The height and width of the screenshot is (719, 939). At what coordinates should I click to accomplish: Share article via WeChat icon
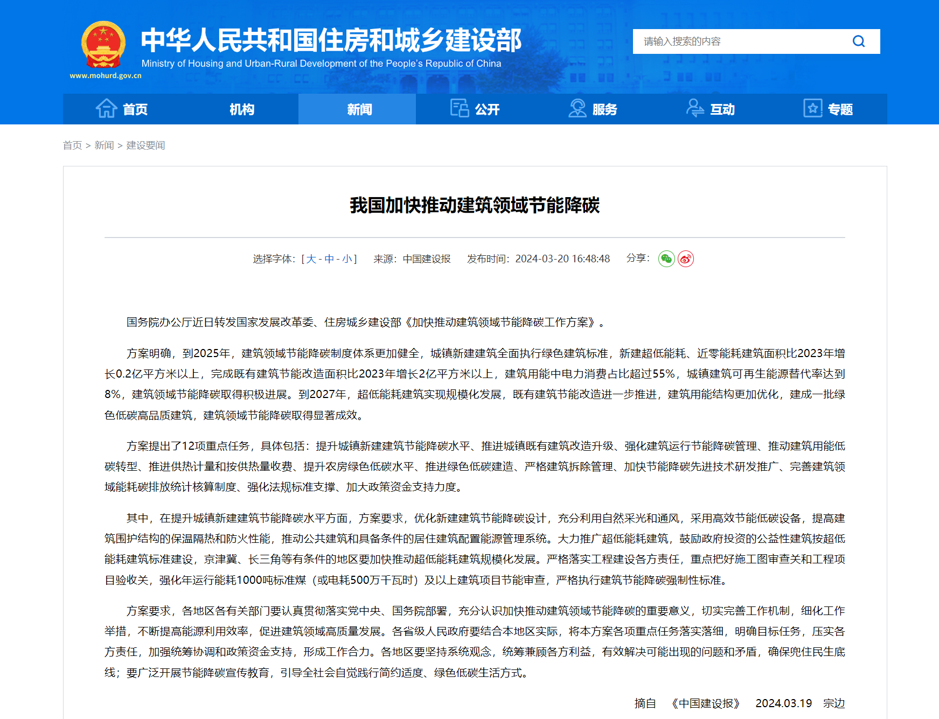(x=666, y=259)
